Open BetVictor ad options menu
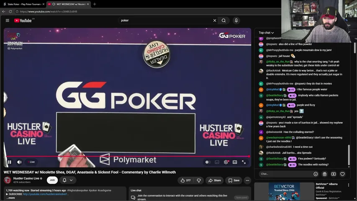The height and width of the screenshot is (201, 357). [x=348, y=185]
